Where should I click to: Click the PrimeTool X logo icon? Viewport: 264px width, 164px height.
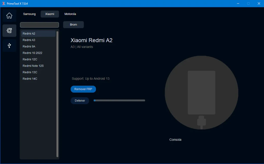click(x=4, y=4)
